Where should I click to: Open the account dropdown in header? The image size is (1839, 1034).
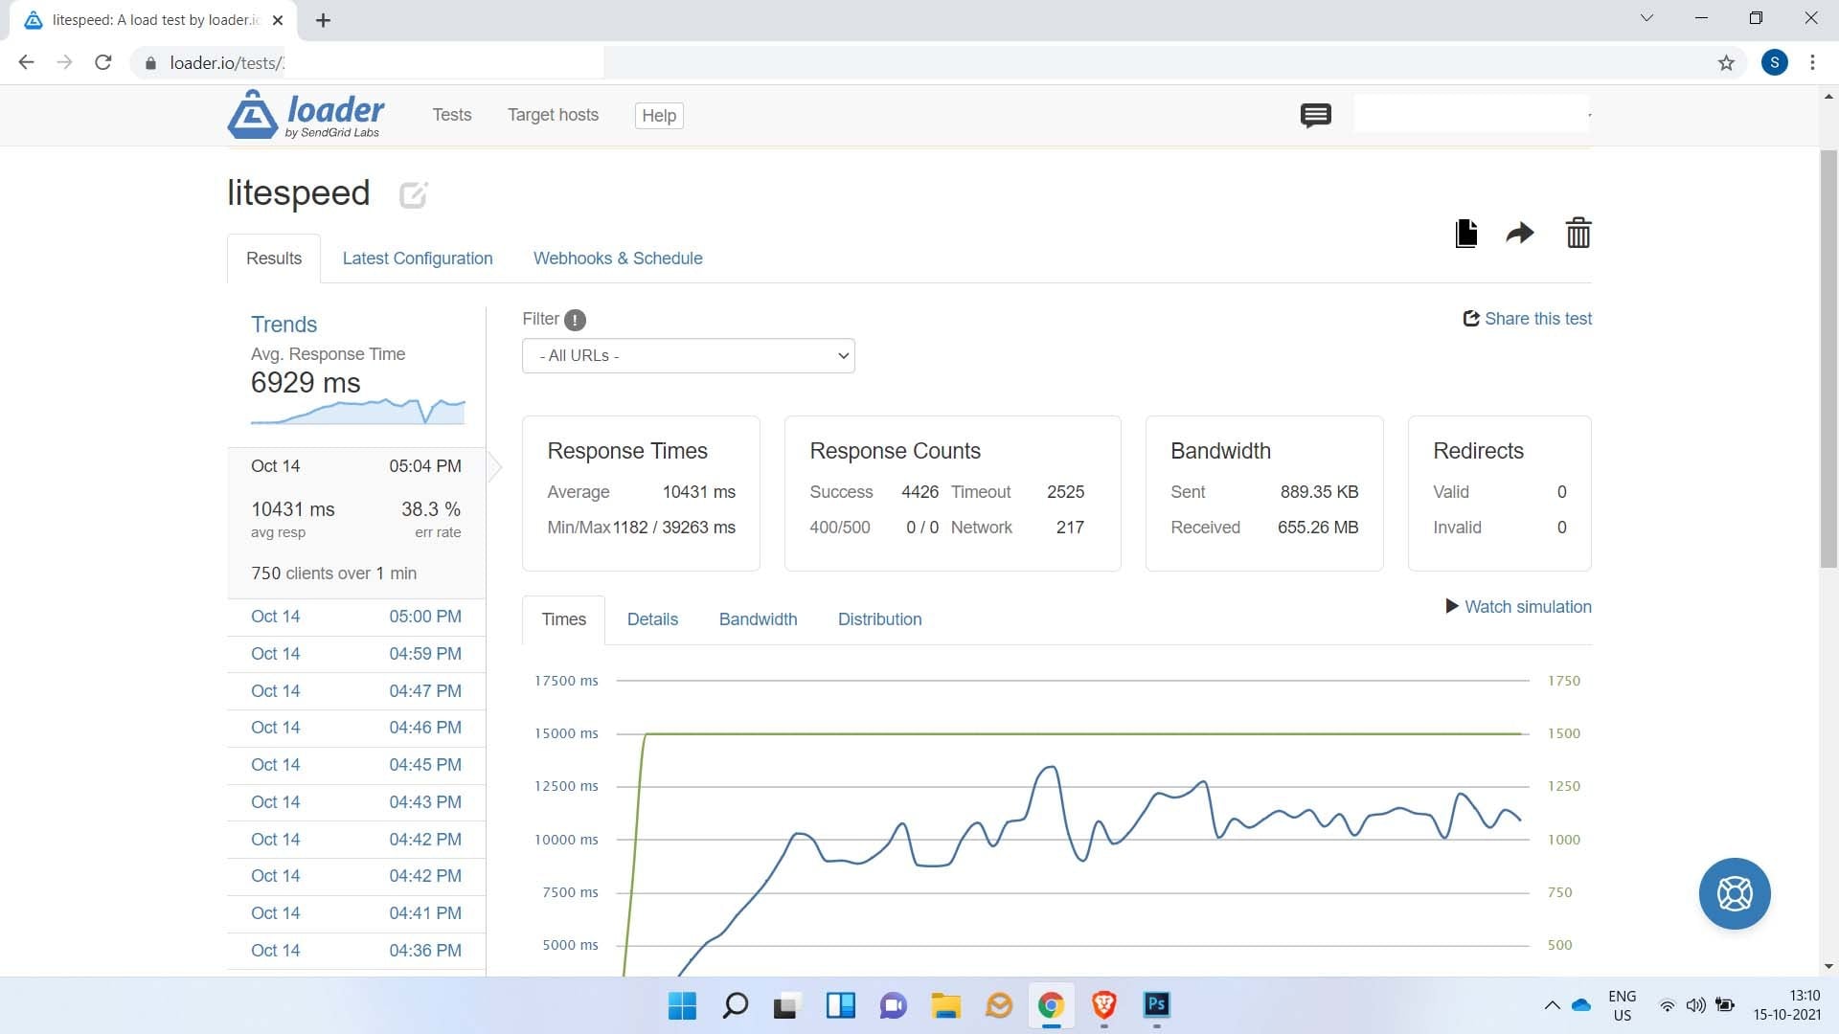click(1472, 115)
